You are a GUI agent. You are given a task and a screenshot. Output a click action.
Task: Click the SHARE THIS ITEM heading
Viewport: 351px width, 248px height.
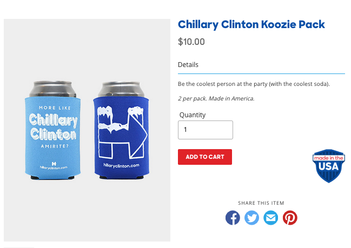coord(261,203)
